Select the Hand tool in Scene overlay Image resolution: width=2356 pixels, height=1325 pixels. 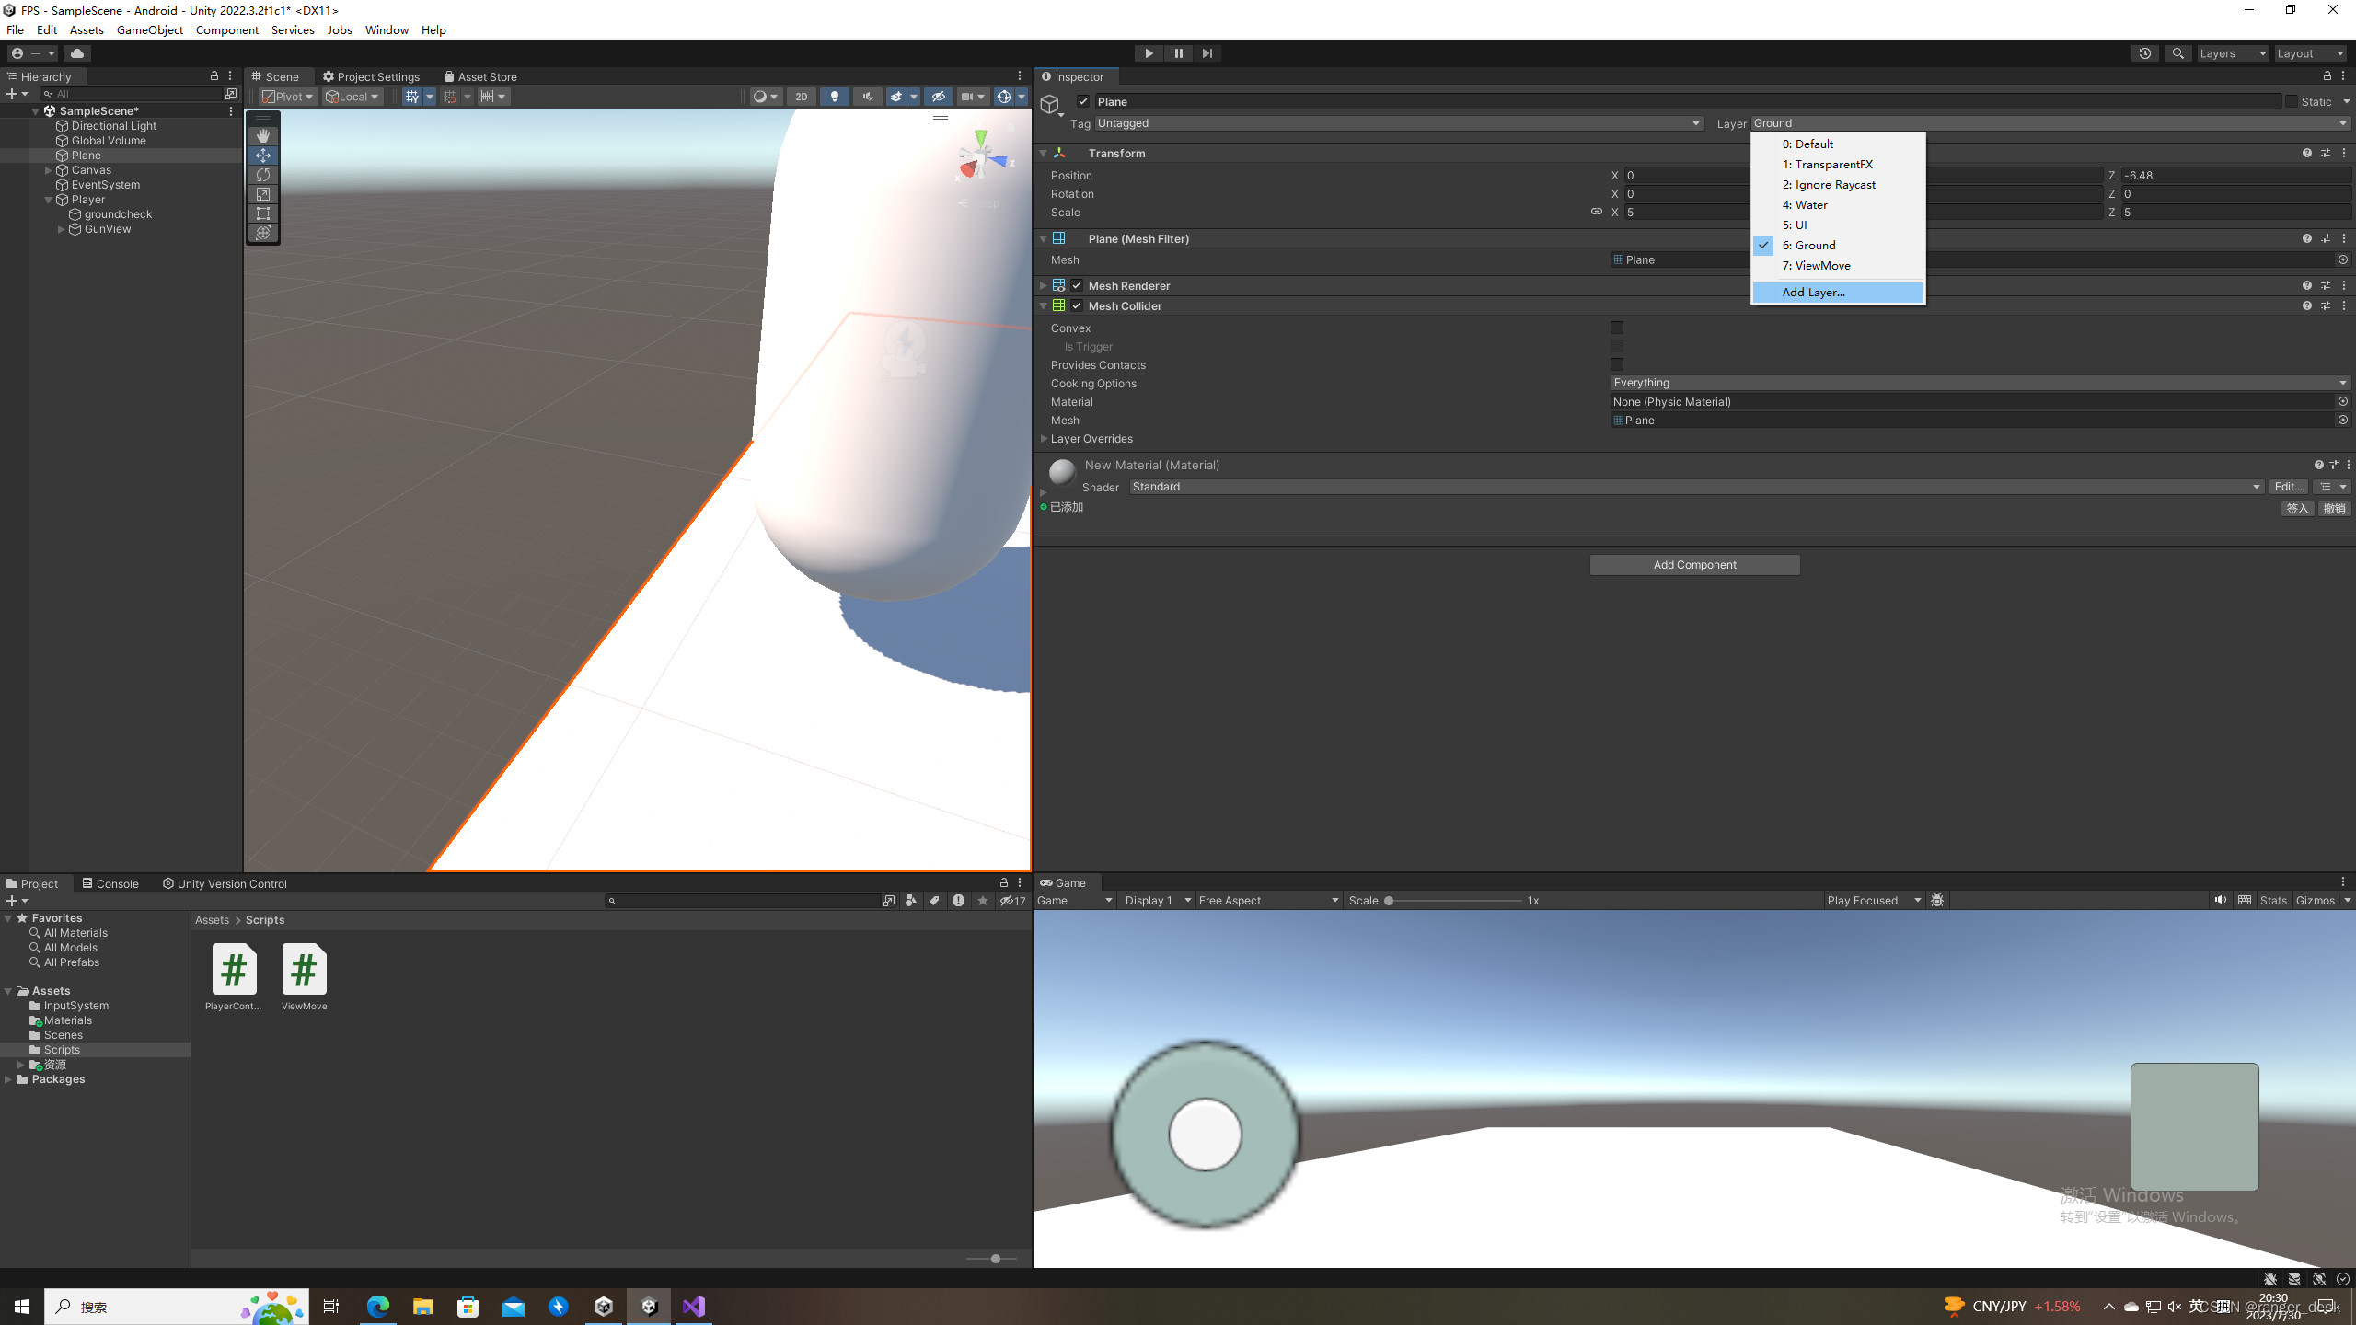point(263,135)
